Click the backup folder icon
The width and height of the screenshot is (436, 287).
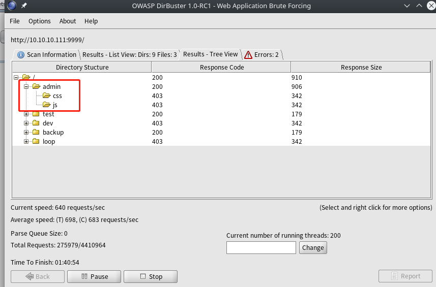pos(36,132)
